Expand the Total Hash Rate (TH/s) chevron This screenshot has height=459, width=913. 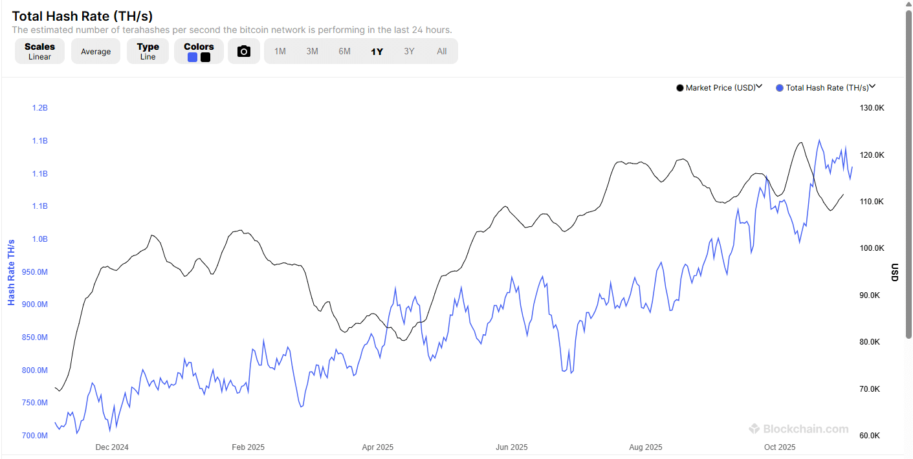[x=872, y=87]
